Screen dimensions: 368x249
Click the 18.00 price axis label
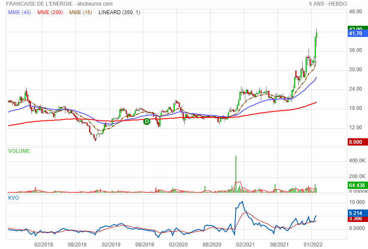356,108
